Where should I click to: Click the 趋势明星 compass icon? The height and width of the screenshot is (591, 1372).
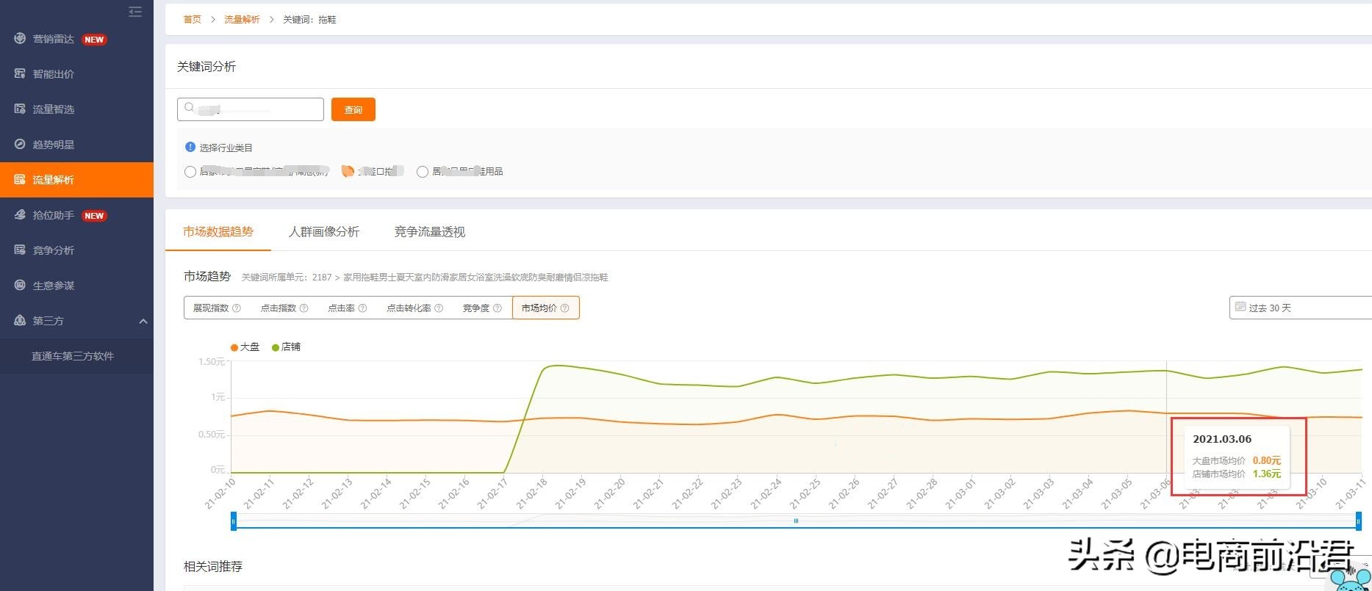[20, 144]
